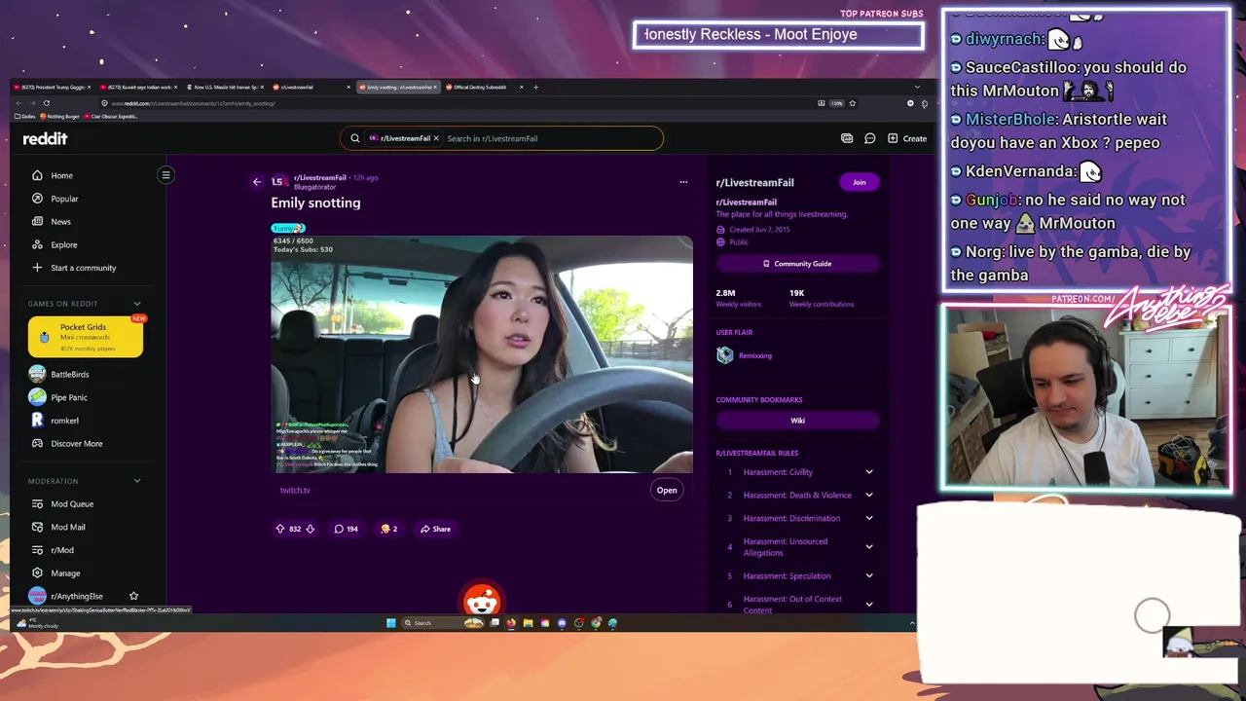Join r/LivestreamFail community
The image size is (1246, 701).
pyautogui.click(x=860, y=182)
